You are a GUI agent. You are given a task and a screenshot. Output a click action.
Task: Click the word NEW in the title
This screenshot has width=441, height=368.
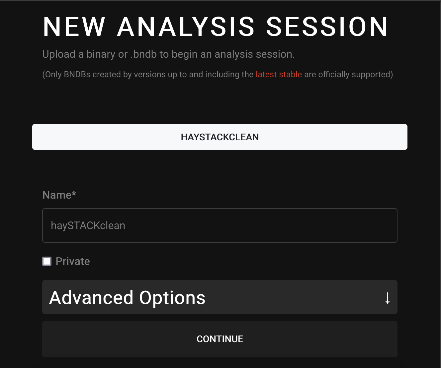coord(74,27)
